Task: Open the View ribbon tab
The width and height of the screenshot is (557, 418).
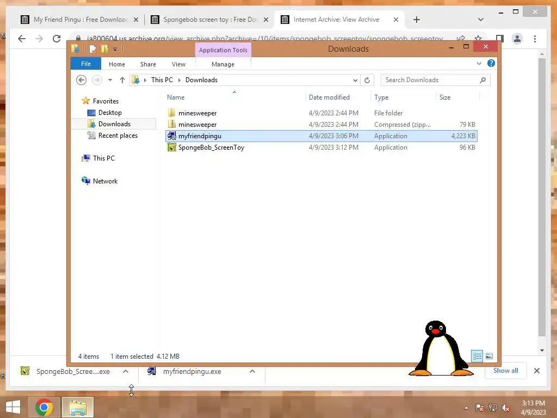Action: coord(178,64)
